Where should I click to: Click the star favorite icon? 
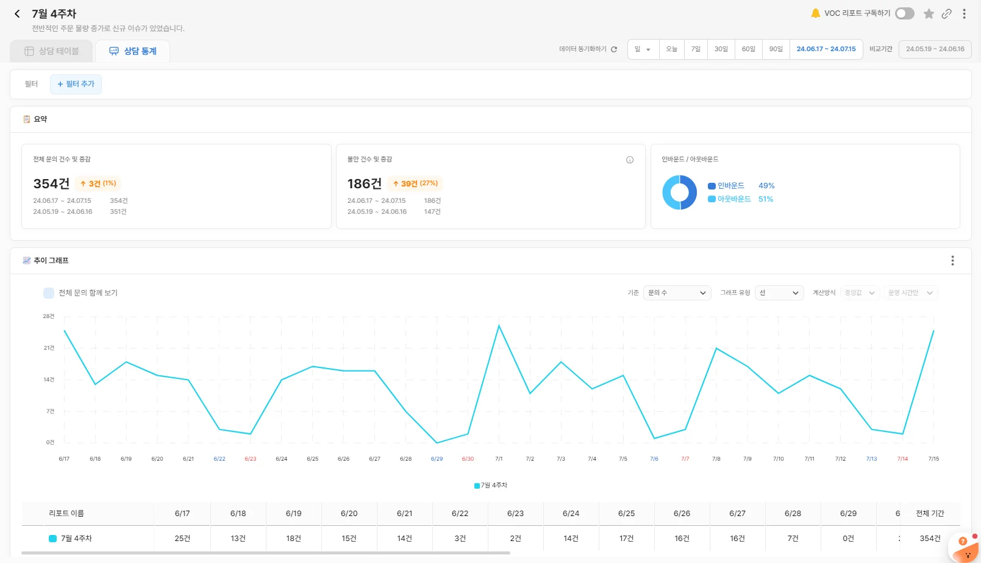point(929,13)
